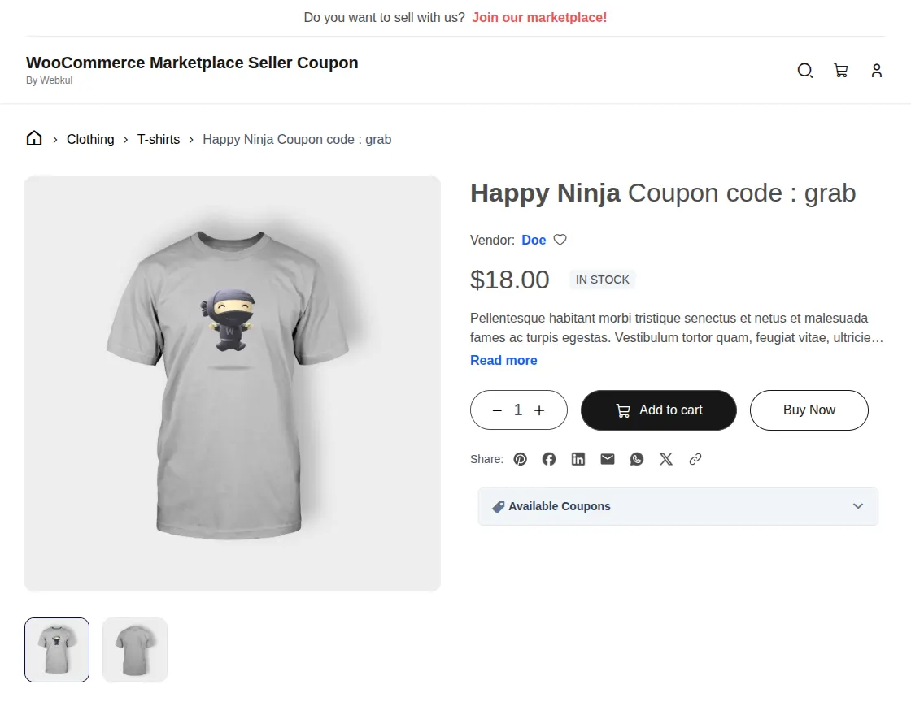Decrease quantity with minus button

pyautogui.click(x=497, y=410)
